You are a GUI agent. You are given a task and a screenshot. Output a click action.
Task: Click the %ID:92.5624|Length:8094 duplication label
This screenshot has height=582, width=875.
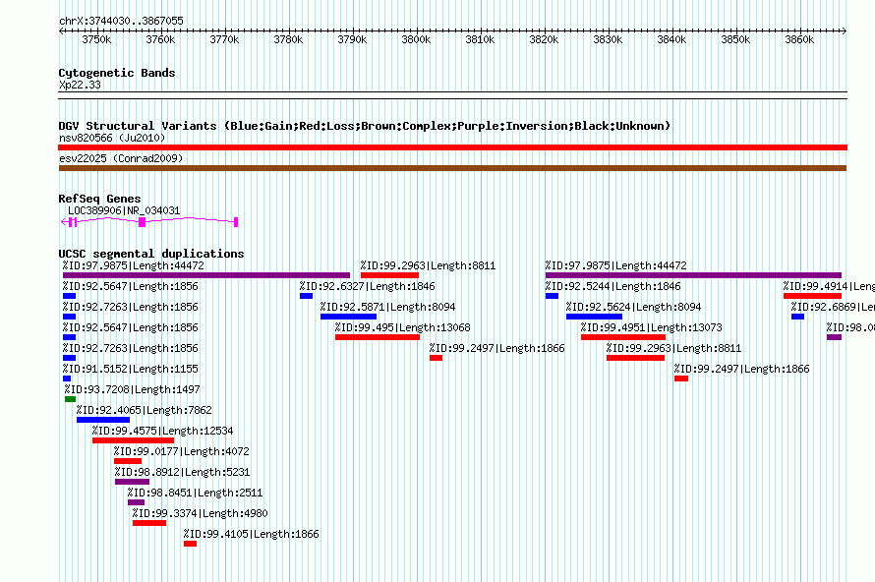coord(634,307)
